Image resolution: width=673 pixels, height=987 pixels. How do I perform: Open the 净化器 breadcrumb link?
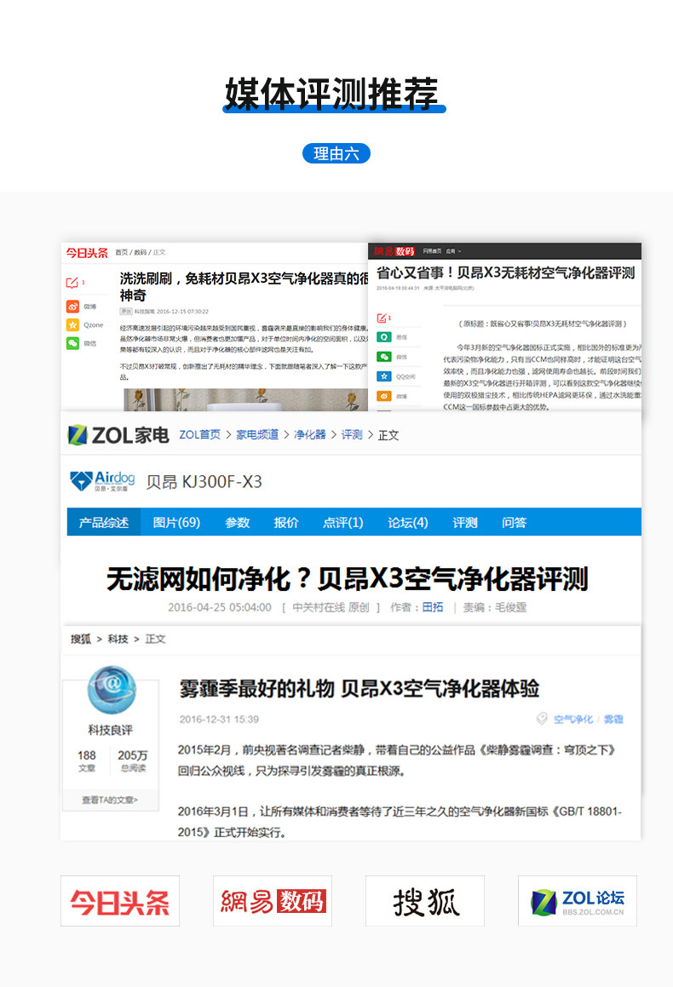[x=310, y=434]
